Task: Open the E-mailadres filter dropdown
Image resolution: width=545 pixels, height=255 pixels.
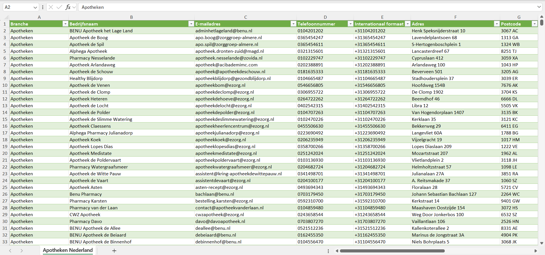Action: (x=293, y=24)
